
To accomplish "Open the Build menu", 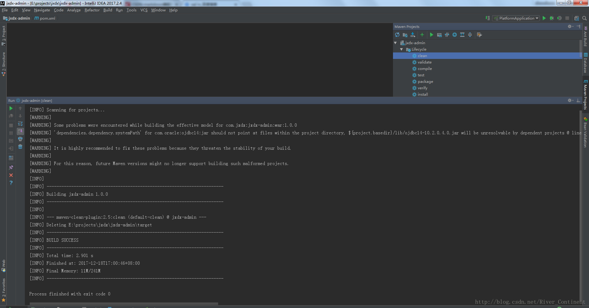I will [x=108, y=10].
